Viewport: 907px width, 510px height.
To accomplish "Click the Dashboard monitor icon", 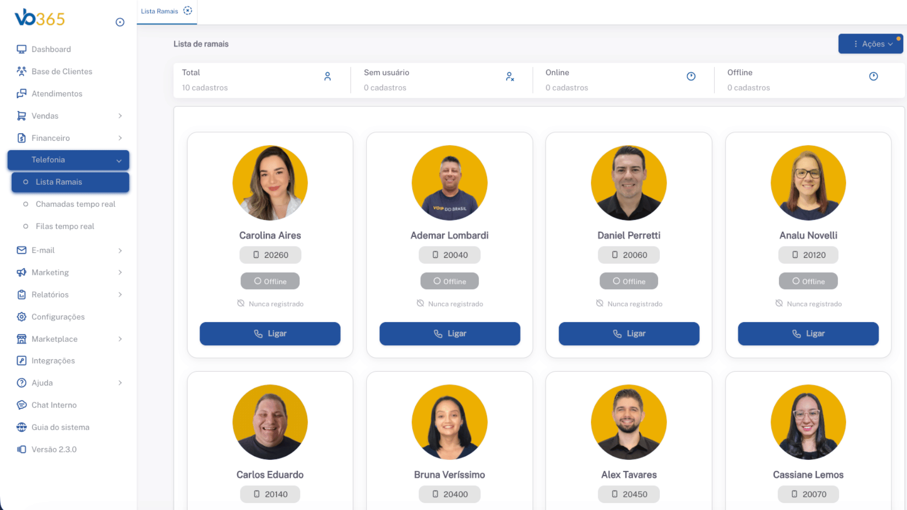I will pyautogui.click(x=21, y=49).
